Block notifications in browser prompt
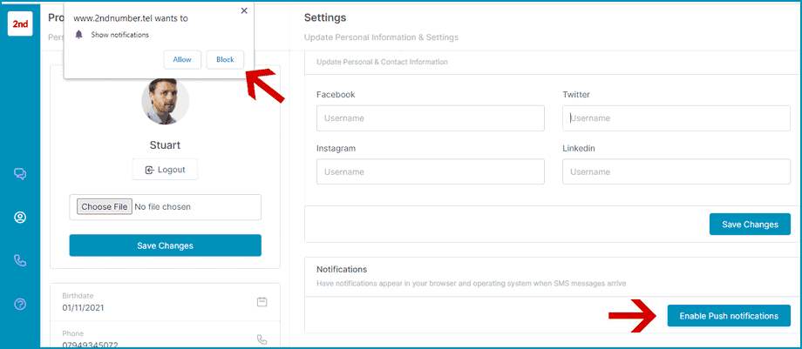 tap(225, 59)
